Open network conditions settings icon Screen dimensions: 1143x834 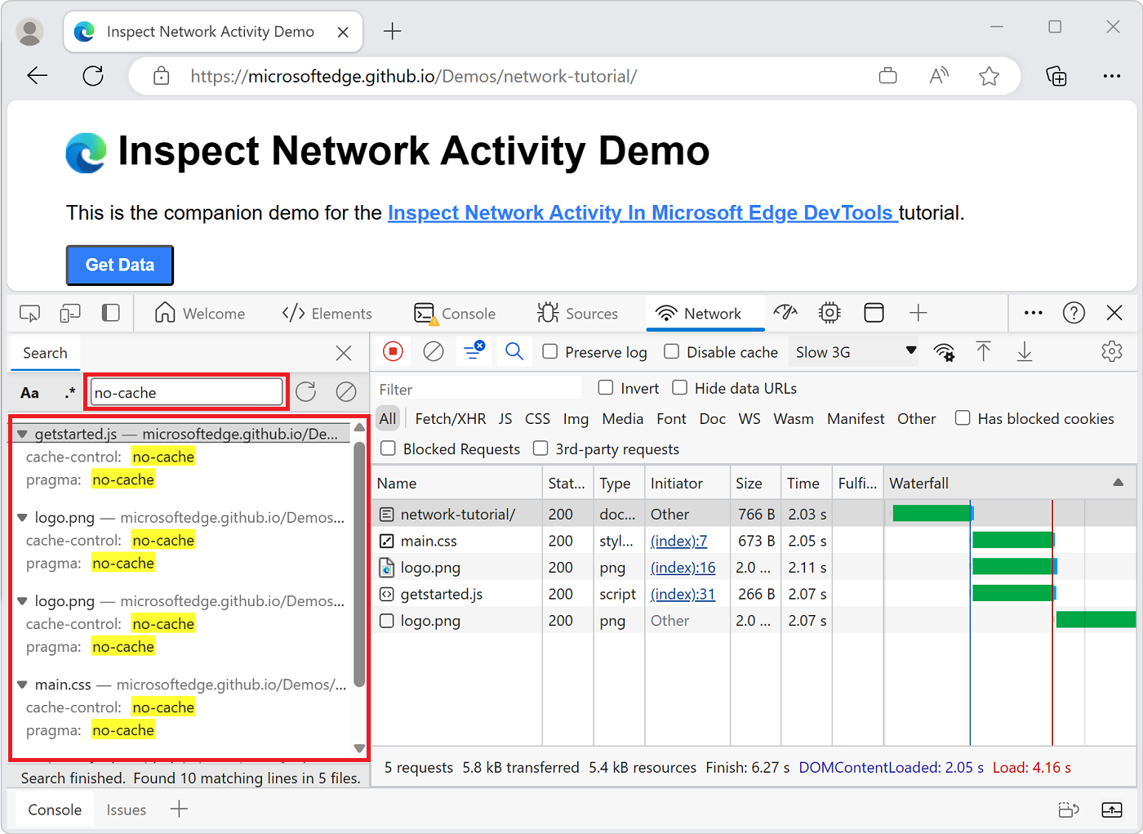(x=945, y=351)
